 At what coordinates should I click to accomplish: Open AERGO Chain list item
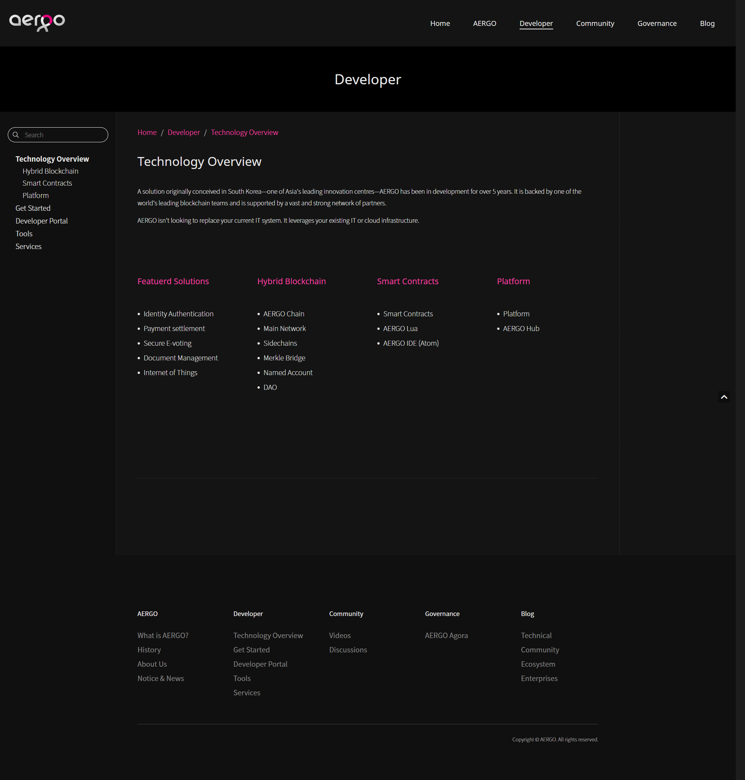284,314
